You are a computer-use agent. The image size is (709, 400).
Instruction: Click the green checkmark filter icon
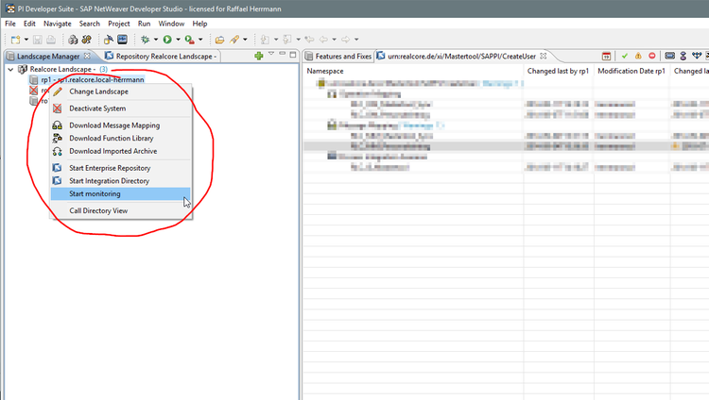(625, 56)
